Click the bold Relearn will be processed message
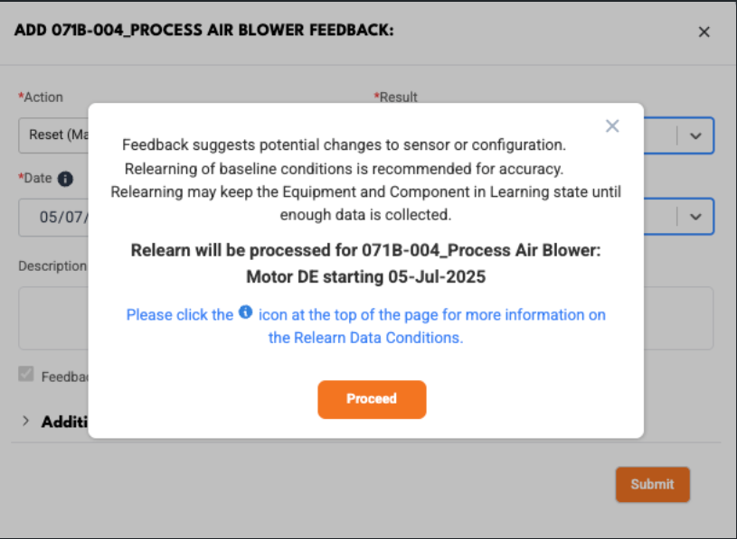 365,264
